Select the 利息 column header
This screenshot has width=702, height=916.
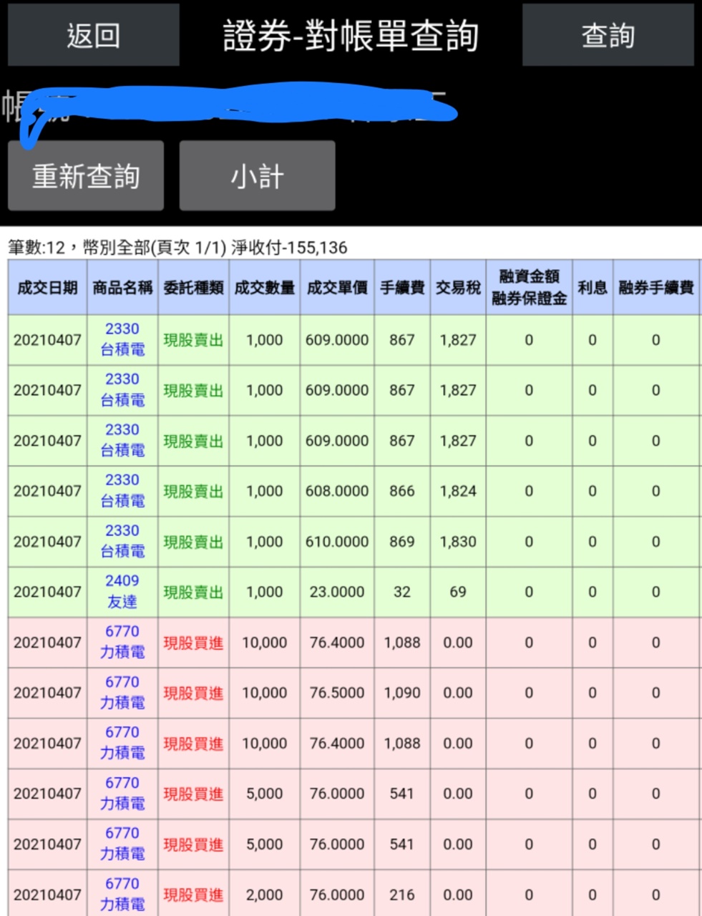click(x=593, y=288)
